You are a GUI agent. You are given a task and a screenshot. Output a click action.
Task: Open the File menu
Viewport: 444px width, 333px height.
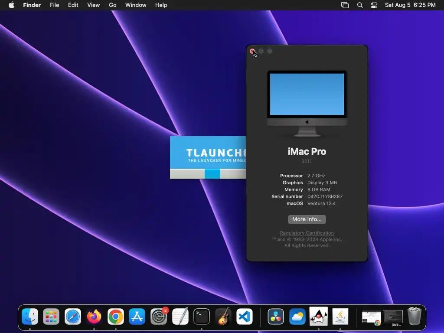pos(54,5)
